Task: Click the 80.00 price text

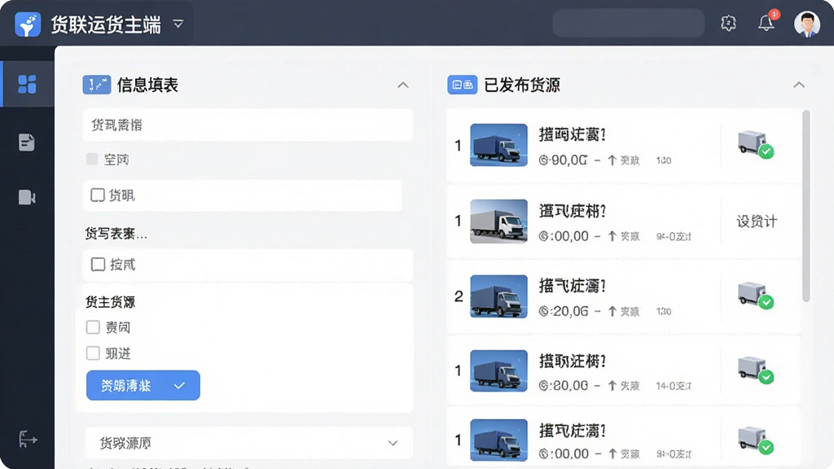Action: pyautogui.click(x=564, y=385)
